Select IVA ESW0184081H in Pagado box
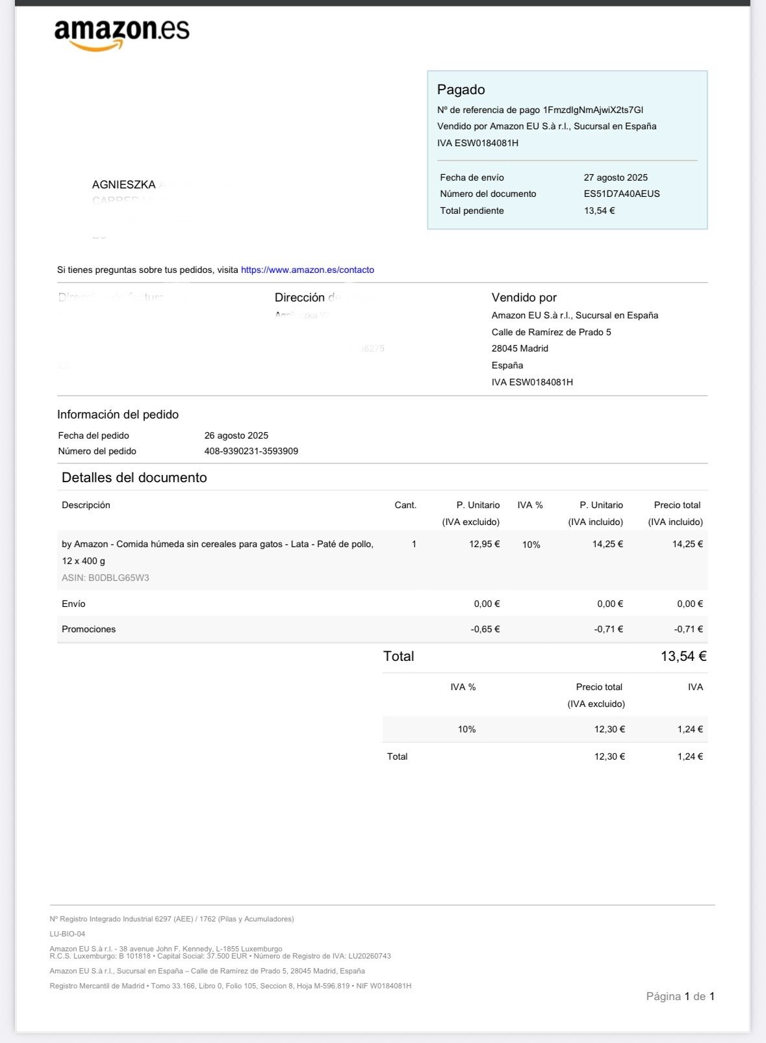 click(478, 143)
